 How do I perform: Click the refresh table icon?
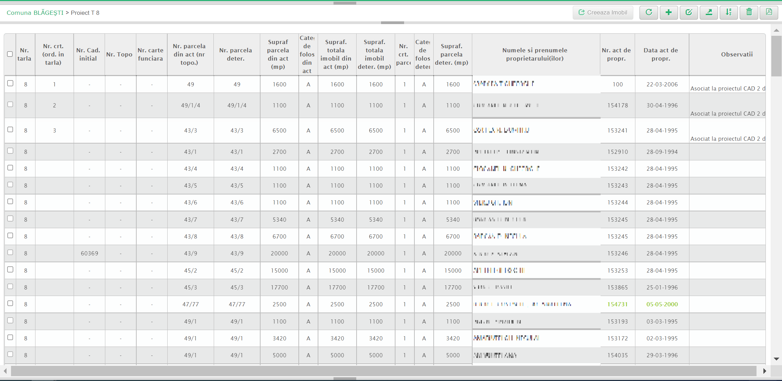click(649, 13)
